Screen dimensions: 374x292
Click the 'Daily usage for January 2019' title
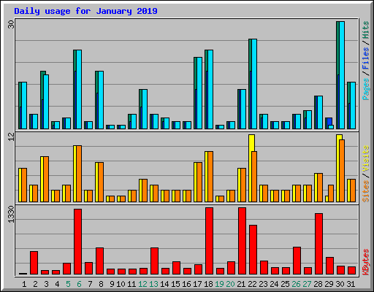[85, 11]
